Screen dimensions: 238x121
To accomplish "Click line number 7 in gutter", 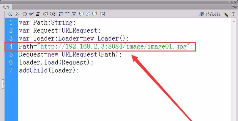I will pyautogui.click(x=11, y=70).
